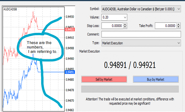Click the 0.94891 / 0.94921 price quote
The height and width of the screenshot is (112, 185).
[x=130, y=65]
